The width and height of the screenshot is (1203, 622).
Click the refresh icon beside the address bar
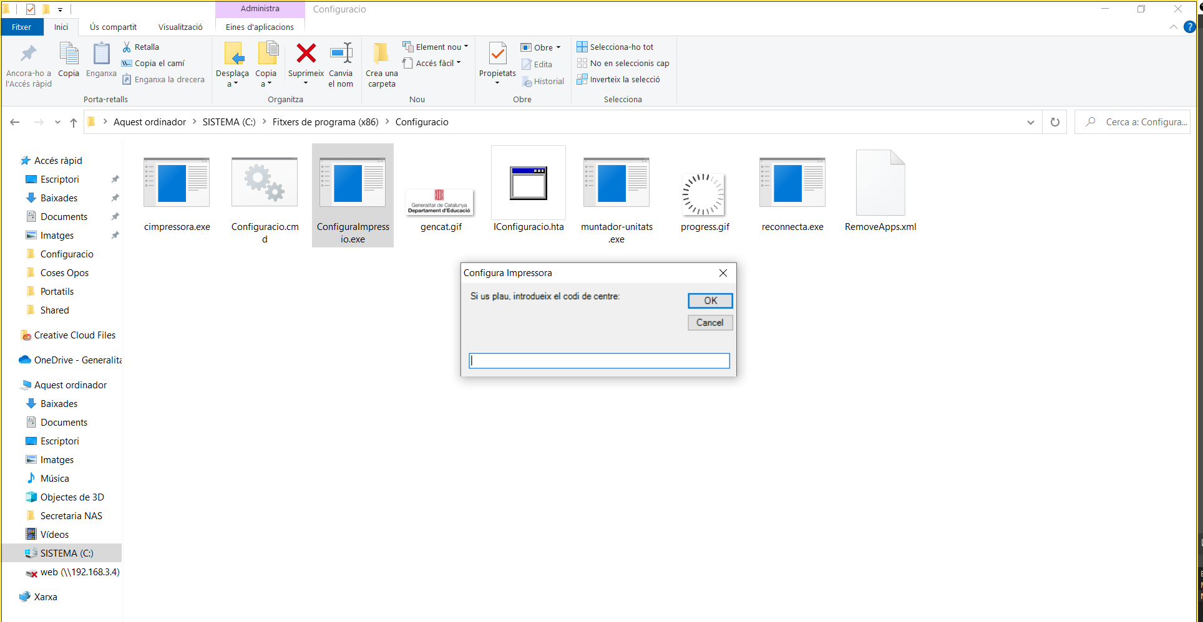click(1055, 122)
